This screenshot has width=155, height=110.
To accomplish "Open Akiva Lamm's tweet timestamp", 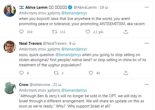I will tap(104, 7).
